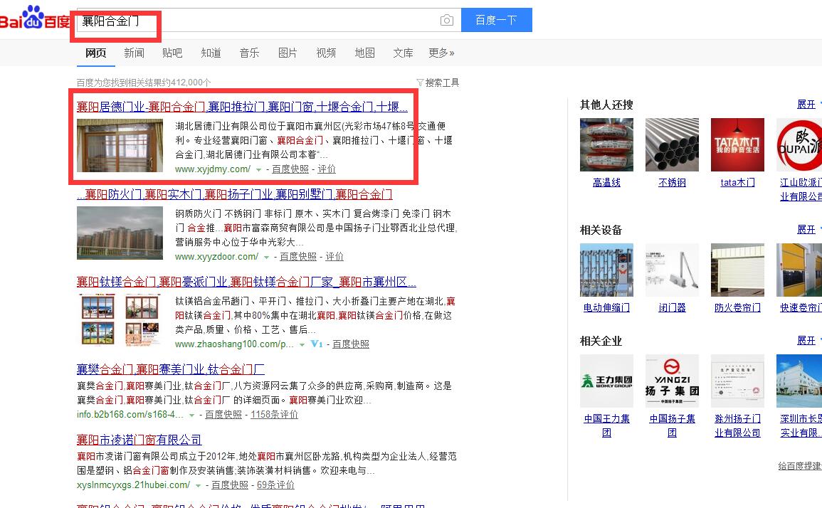The image size is (822, 508).
Task: Switch to the 新闻 tab
Action: coord(135,53)
